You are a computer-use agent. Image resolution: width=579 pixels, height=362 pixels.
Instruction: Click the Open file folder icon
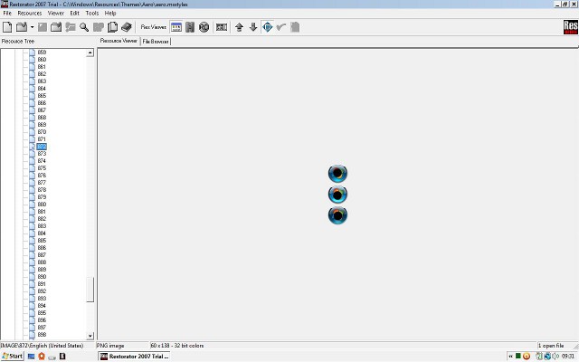tap(22, 27)
